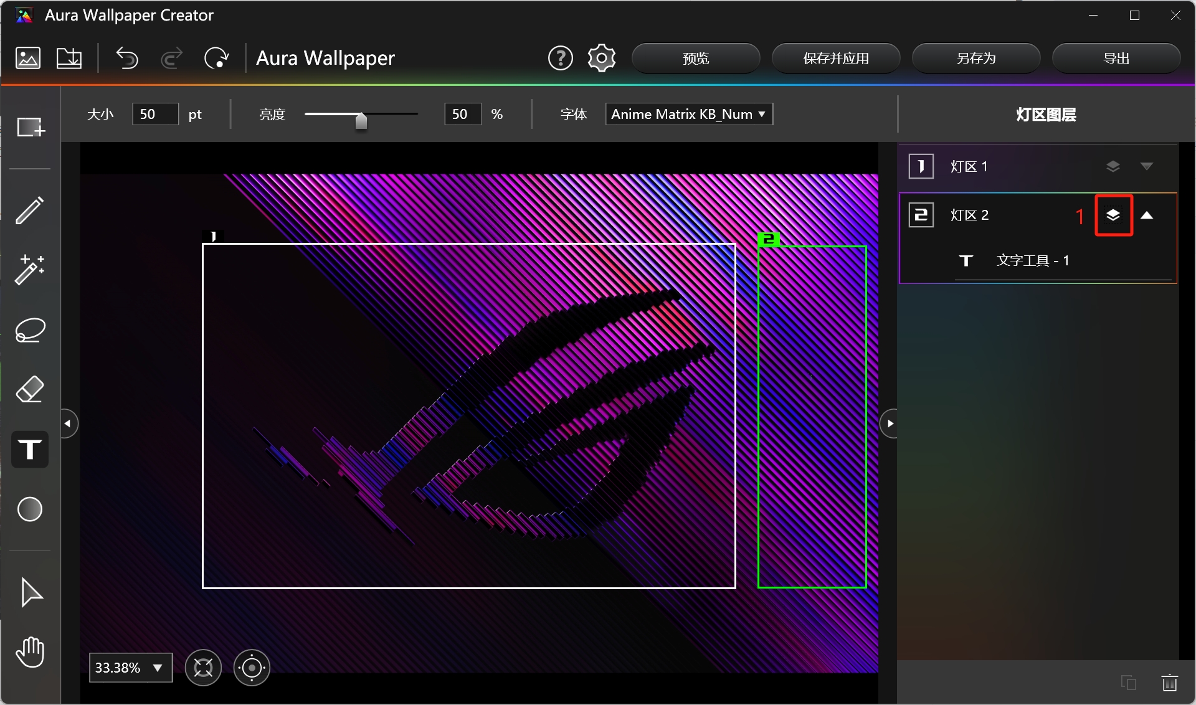Select the pencil draw tool

[x=30, y=210]
